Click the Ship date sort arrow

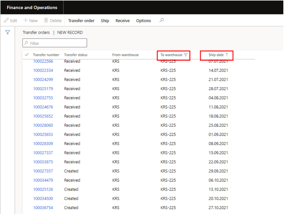click(227, 55)
